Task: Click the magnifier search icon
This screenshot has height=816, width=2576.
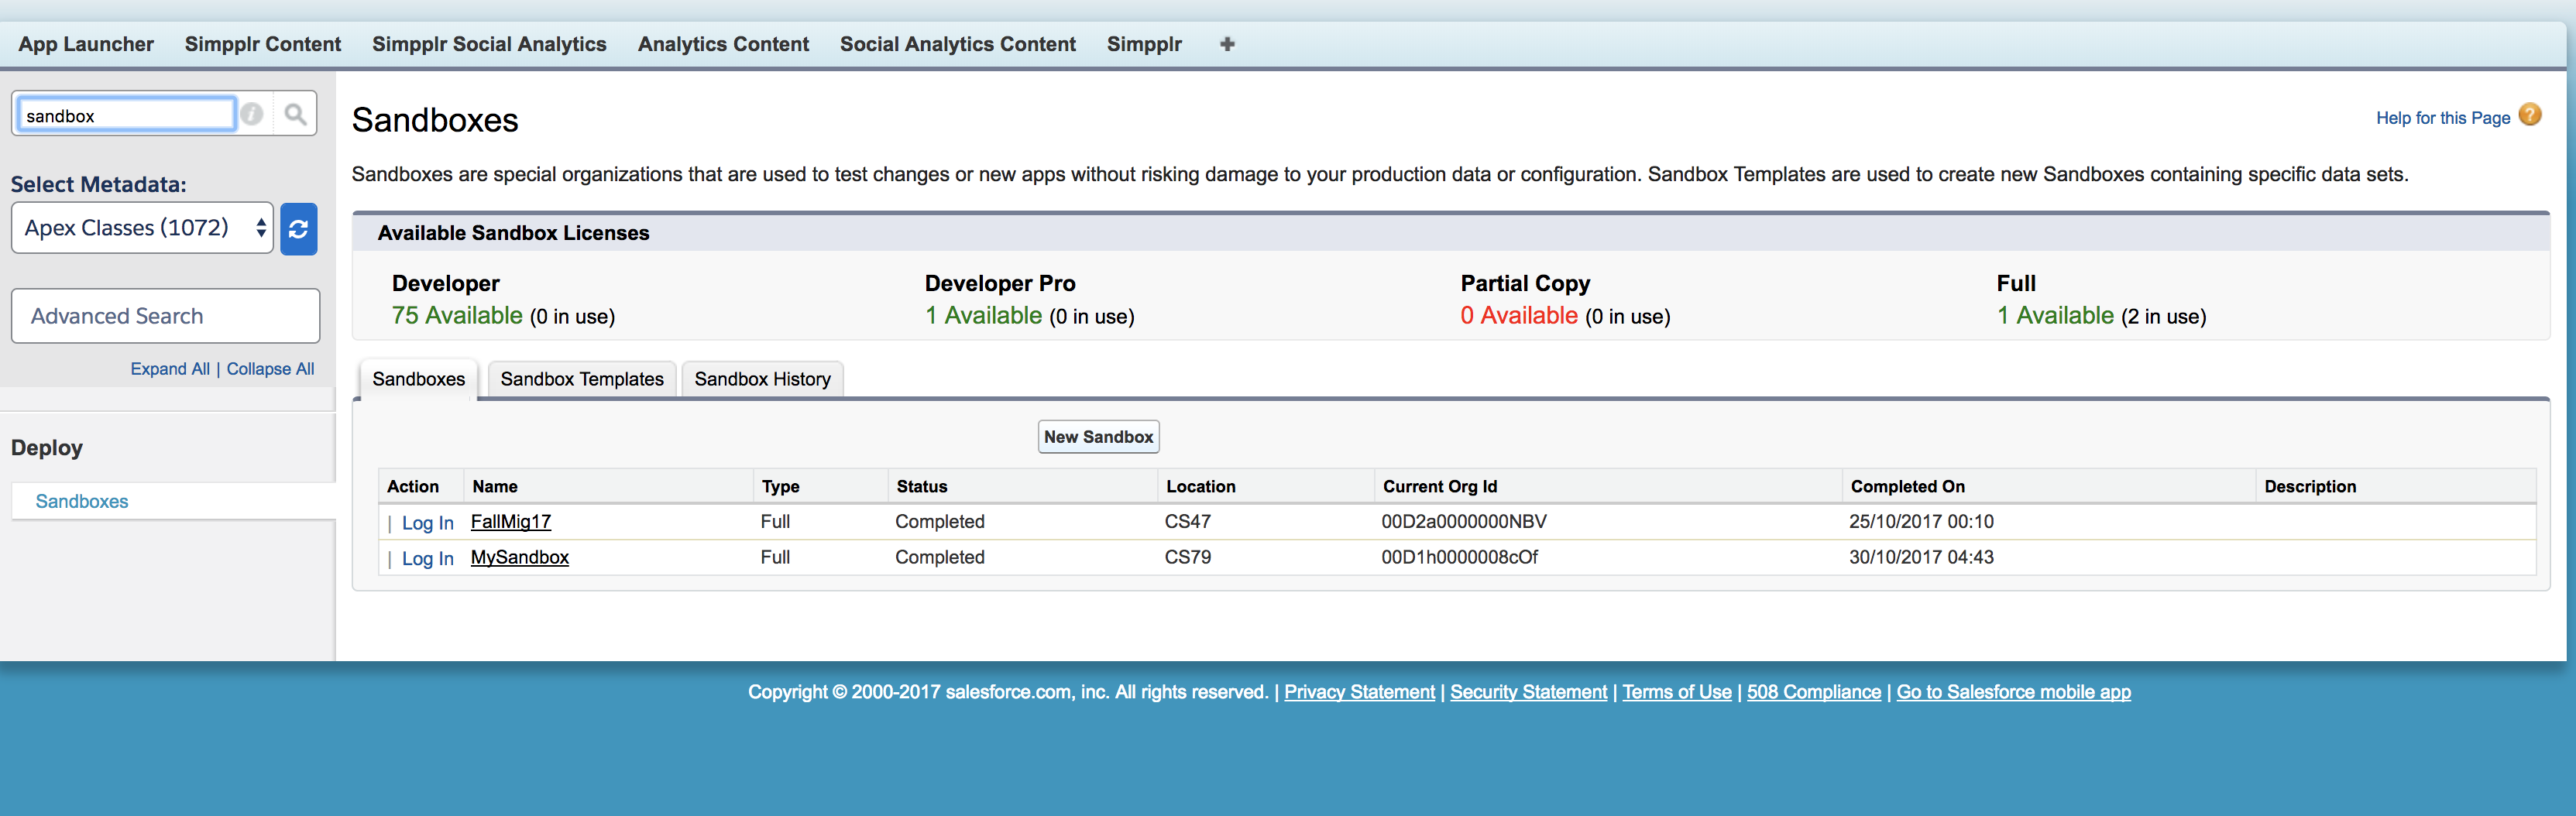Action: click(295, 114)
